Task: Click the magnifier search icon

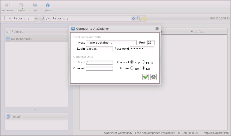Action: click(x=139, y=18)
